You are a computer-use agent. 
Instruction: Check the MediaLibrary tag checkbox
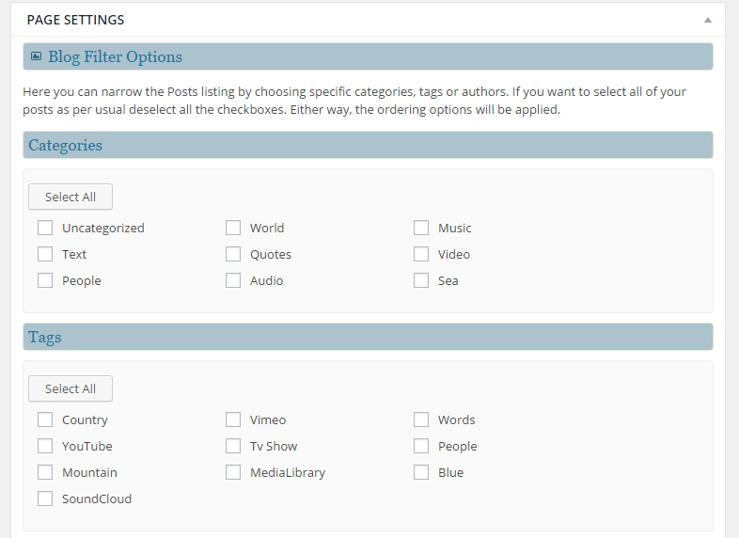pyautogui.click(x=233, y=472)
